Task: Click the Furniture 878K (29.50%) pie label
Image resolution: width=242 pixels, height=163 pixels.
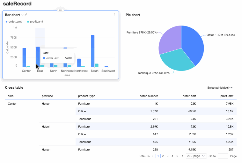Action: (142, 33)
